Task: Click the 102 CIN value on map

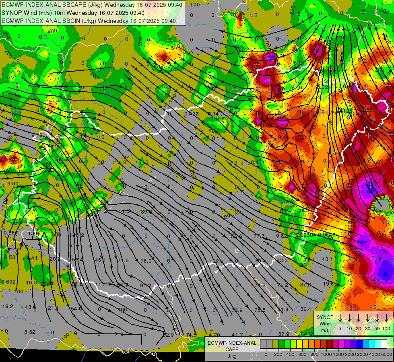Action: pyautogui.click(x=214, y=261)
